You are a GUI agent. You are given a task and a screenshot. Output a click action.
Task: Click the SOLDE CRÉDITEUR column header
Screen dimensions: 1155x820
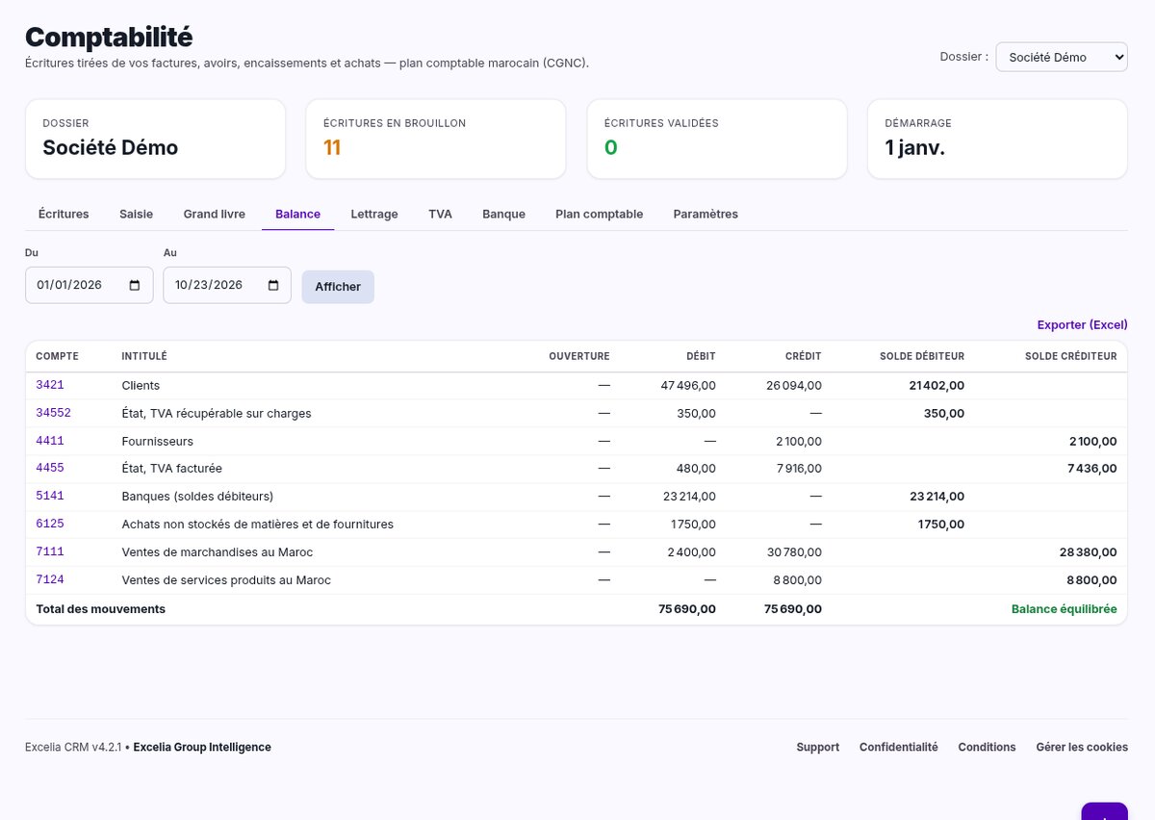tap(1070, 356)
